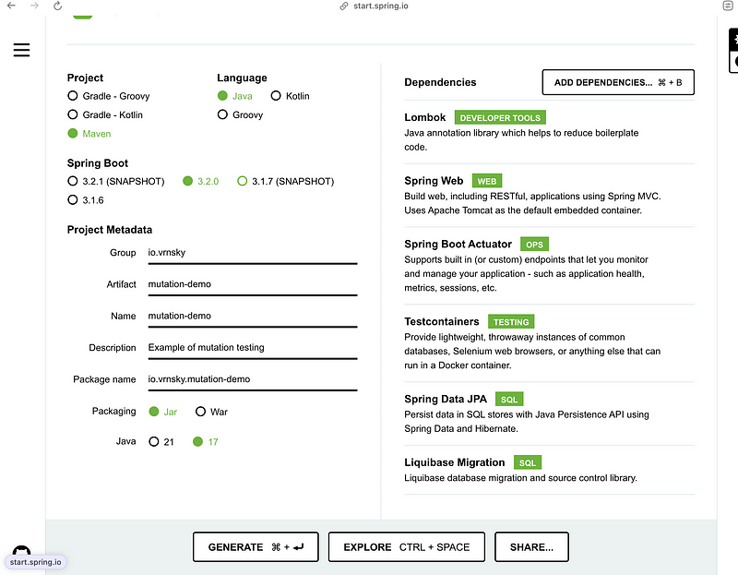Click the start.spring.io address bar
This screenshot has height=575, width=738.
(380, 6)
